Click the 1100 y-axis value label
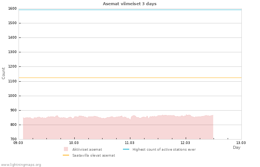 click(12, 81)
